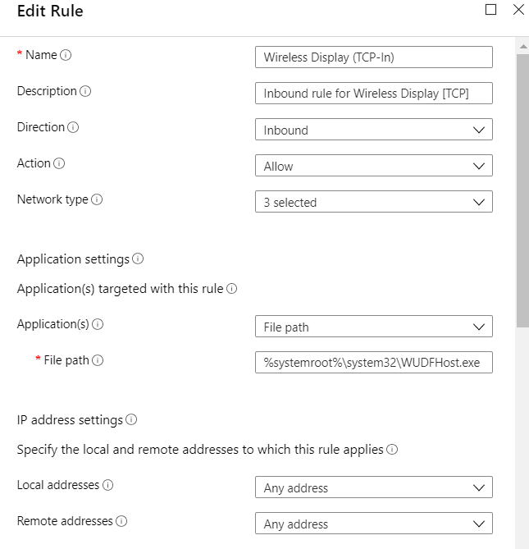Maximize the Edit Rule pane
Viewport: 529px width, 549px height.
pyautogui.click(x=490, y=10)
